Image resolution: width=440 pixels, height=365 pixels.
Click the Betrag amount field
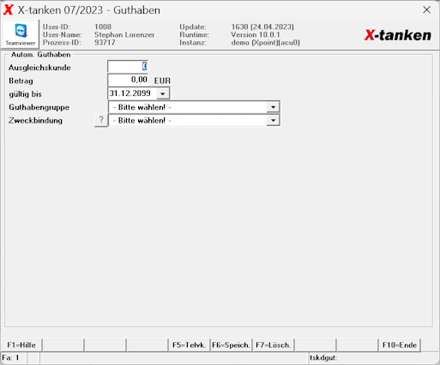(128, 80)
